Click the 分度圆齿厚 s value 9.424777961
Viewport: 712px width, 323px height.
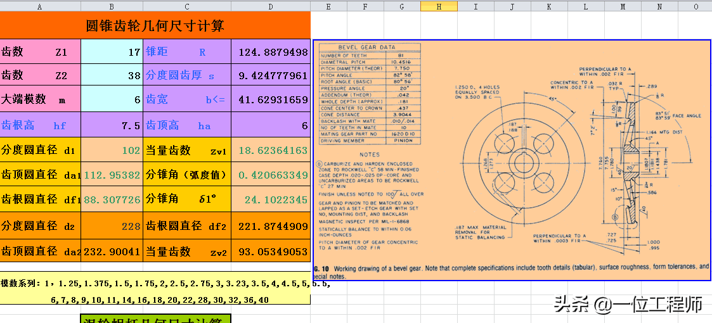pos(271,74)
